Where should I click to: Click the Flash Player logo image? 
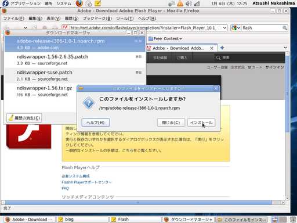[x=28, y=136]
